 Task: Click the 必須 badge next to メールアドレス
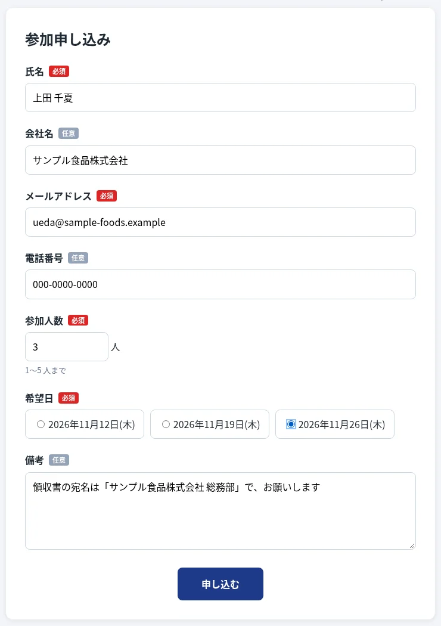coord(107,196)
